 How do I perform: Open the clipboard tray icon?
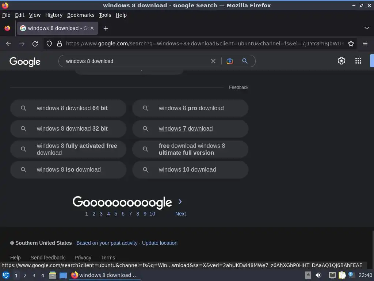click(342, 275)
